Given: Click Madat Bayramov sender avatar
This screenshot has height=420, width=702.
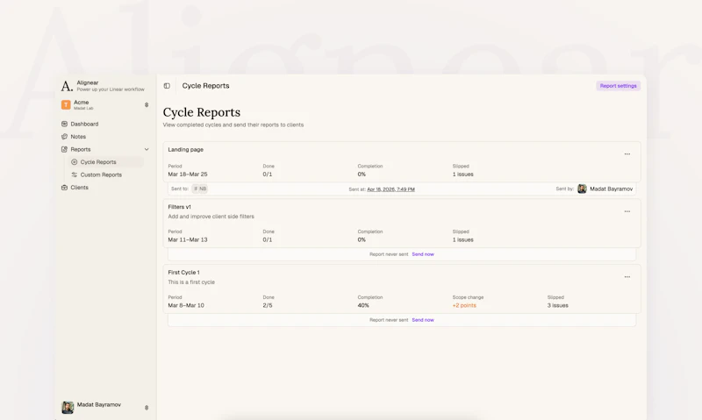Looking at the screenshot, I should pyautogui.click(x=582, y=189).
